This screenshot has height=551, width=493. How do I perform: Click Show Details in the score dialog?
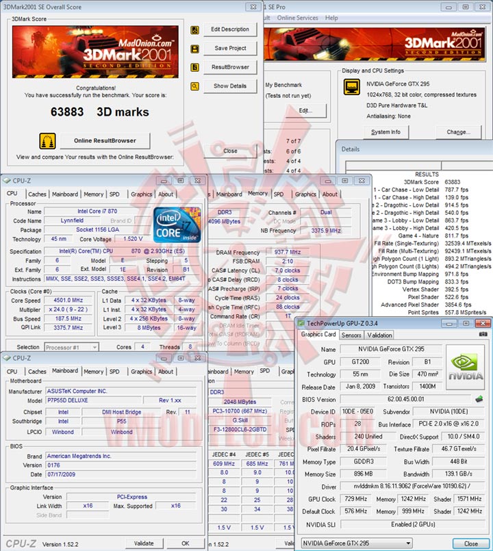[230, 86]
